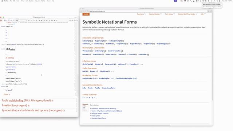Viewport: 233px width, 131px height.
Task: Open the URL dropdown
Action: [x=203, y=14]
